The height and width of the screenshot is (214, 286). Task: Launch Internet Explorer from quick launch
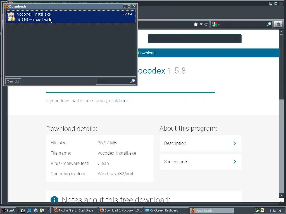[x=29, y=210]
